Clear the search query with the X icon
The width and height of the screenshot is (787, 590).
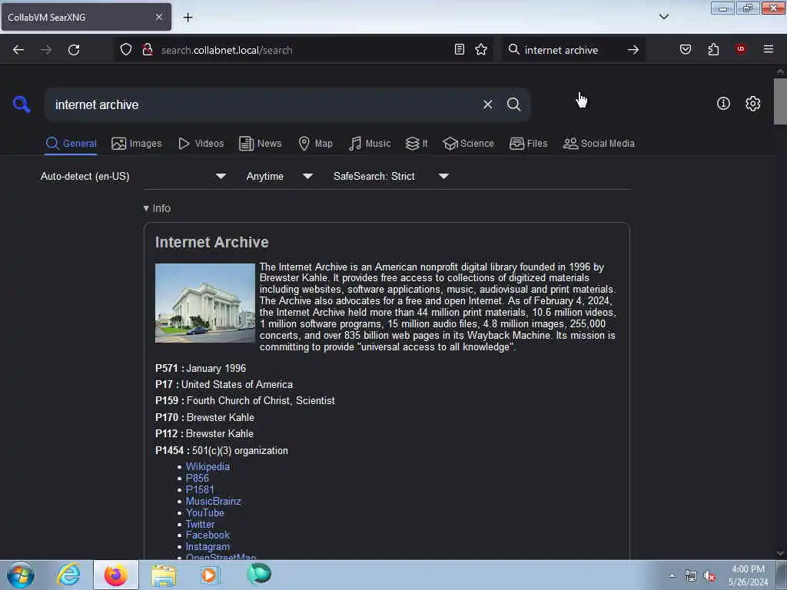487,104
